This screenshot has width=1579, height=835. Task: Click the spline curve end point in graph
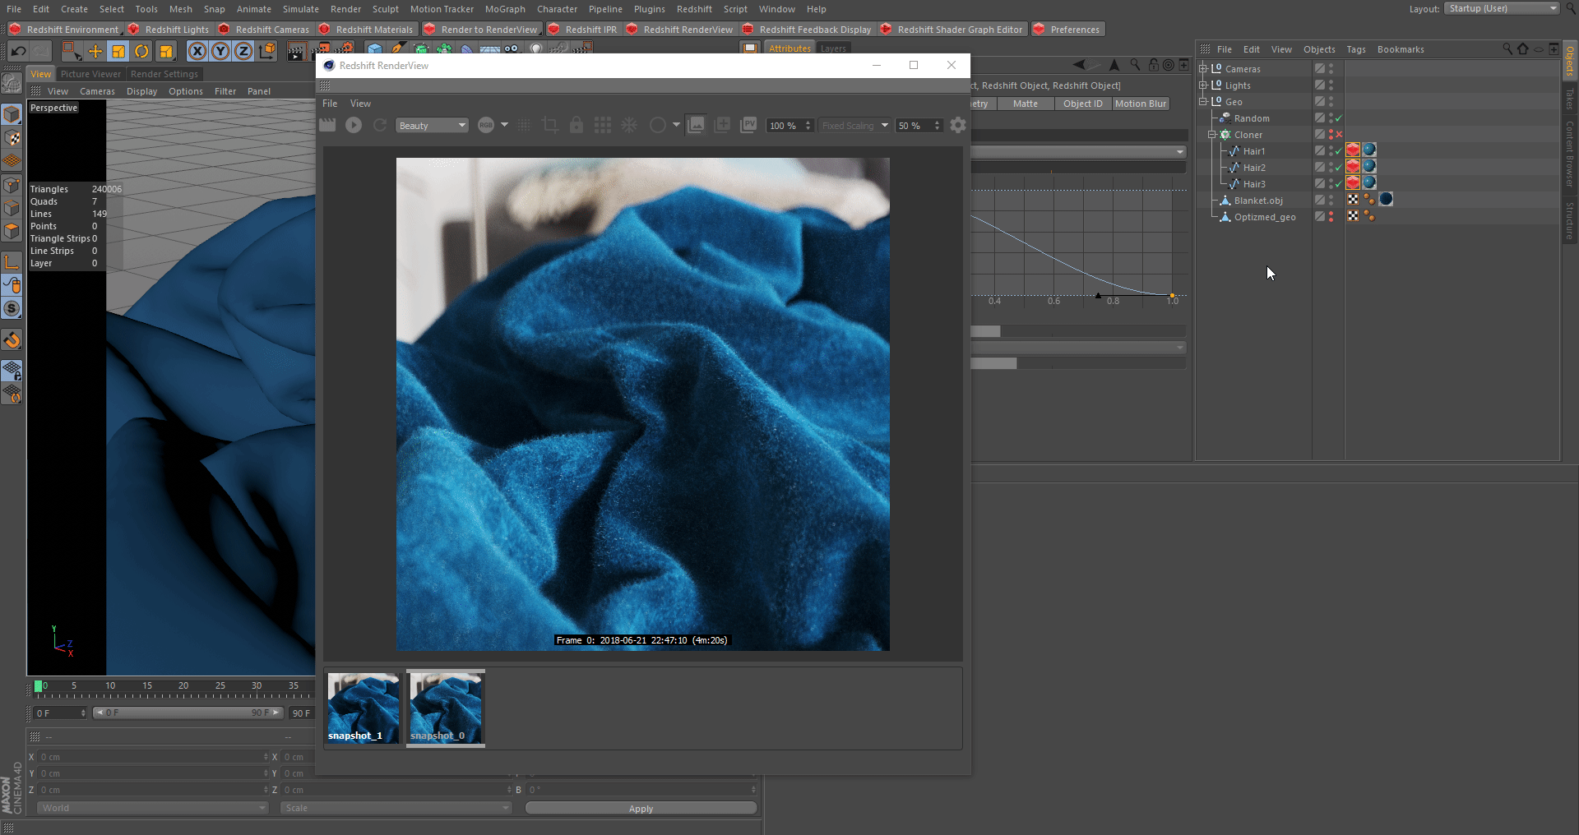[1172, 295]
